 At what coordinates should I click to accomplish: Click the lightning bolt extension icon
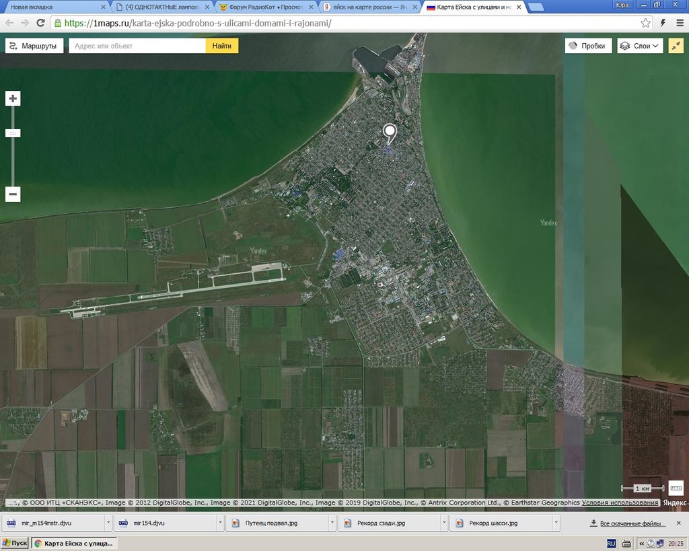[x=663, y=23]
